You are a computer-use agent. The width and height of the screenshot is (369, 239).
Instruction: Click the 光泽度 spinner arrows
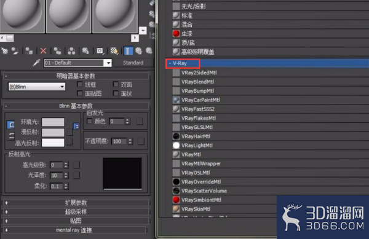(x=66, y=175)
